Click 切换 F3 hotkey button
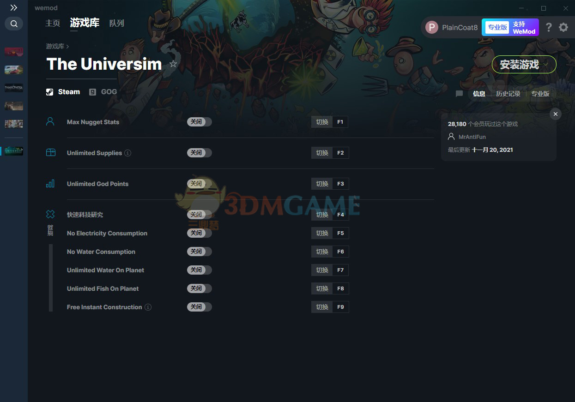The height and width of the screenshot is (402, 575). (x=330, y=184)
